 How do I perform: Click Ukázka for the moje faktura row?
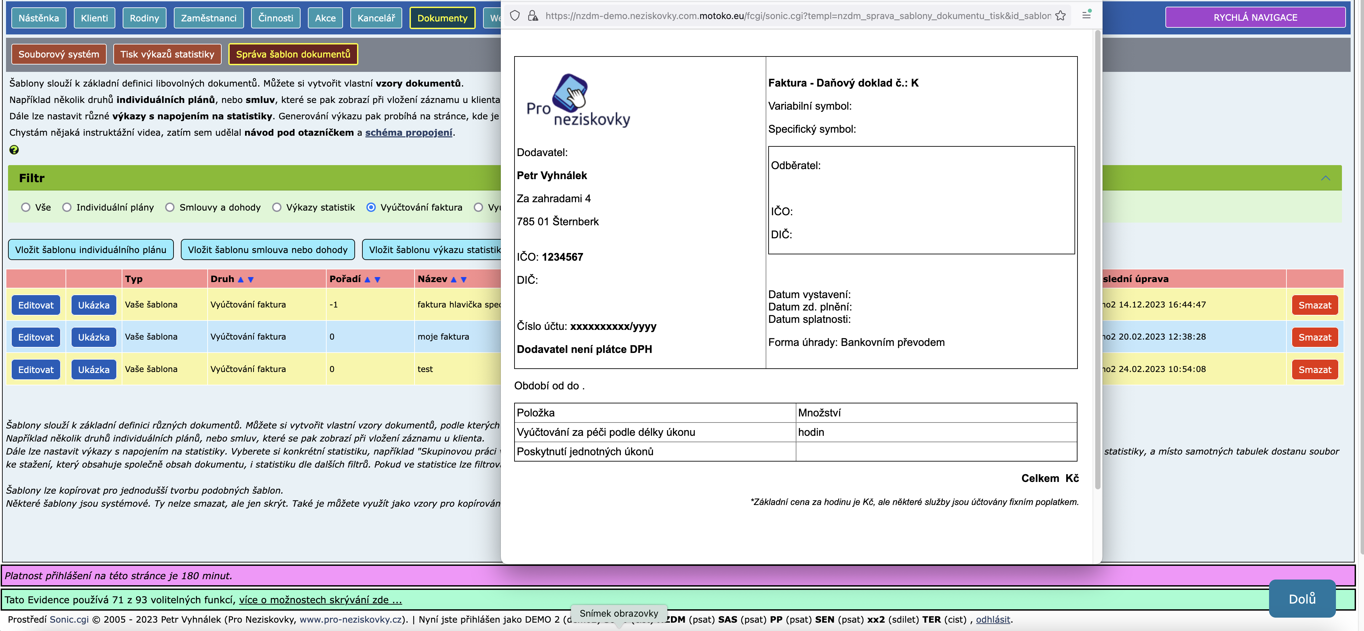(x=94, y=337)
